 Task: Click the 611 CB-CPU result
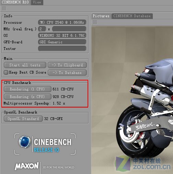tap(63, 89)
